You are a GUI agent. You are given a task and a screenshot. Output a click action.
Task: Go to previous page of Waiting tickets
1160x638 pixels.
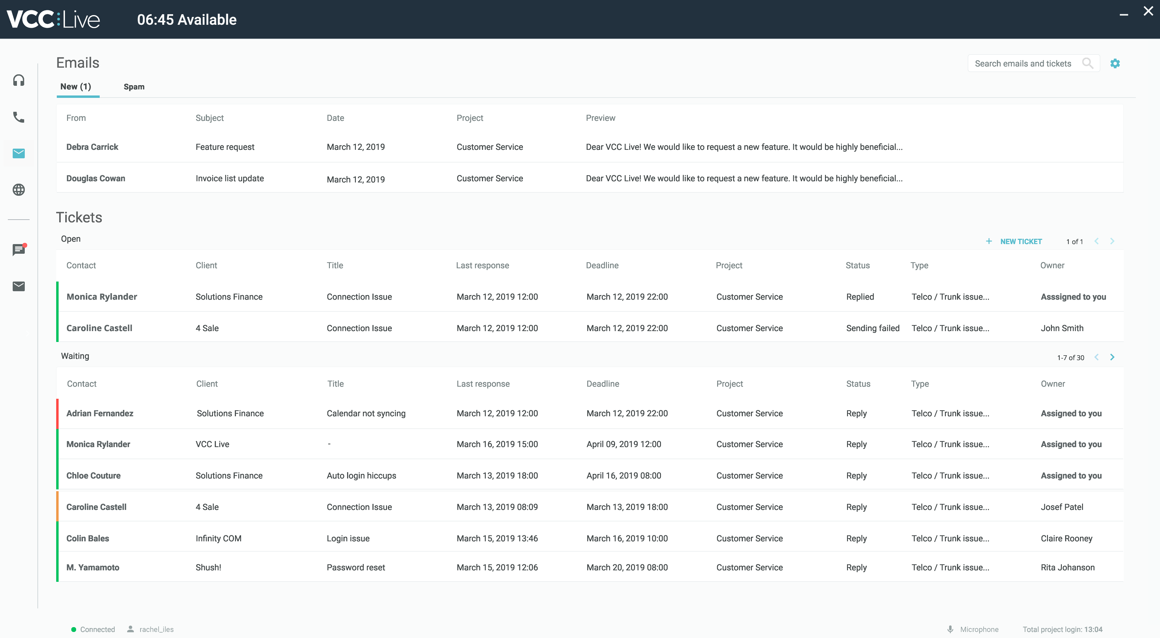point(1097,357)
